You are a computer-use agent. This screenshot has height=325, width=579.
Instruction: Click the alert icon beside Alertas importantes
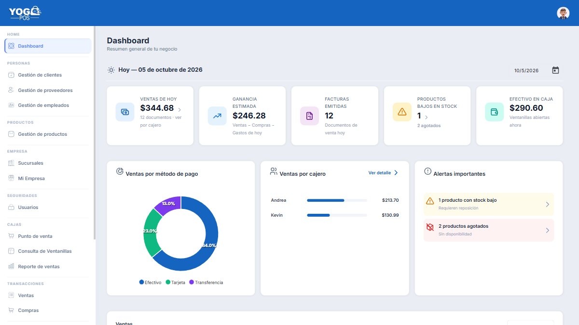click(x=427, y=171)
